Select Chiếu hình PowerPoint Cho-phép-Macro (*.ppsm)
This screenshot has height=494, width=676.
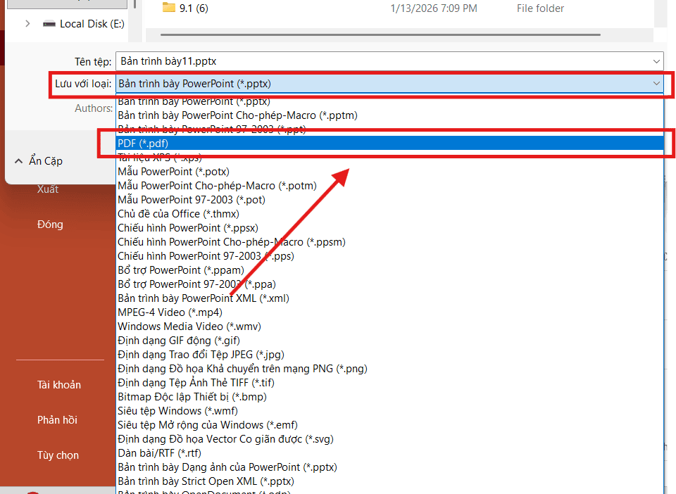coord(389,242)
